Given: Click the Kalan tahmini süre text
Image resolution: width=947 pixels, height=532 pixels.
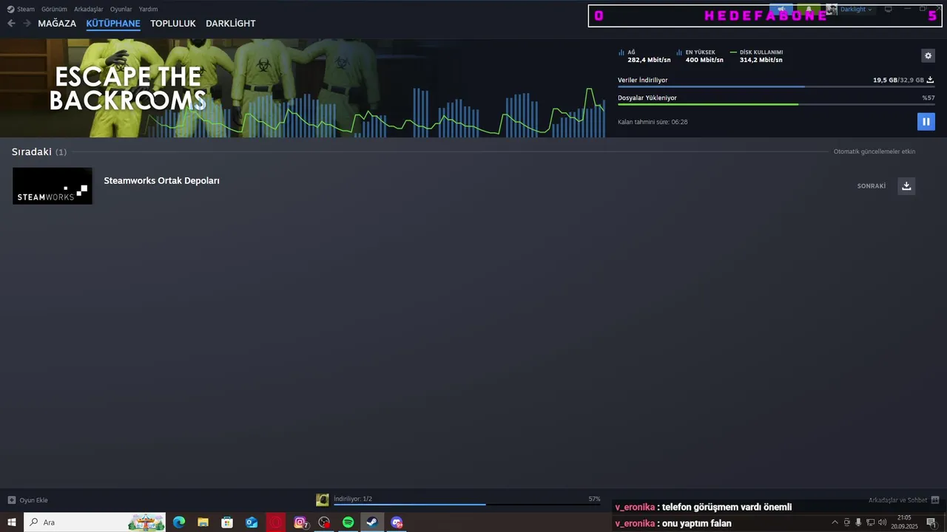Looking at the screenshot, I should pyautogui.click(x=653, y=122).
